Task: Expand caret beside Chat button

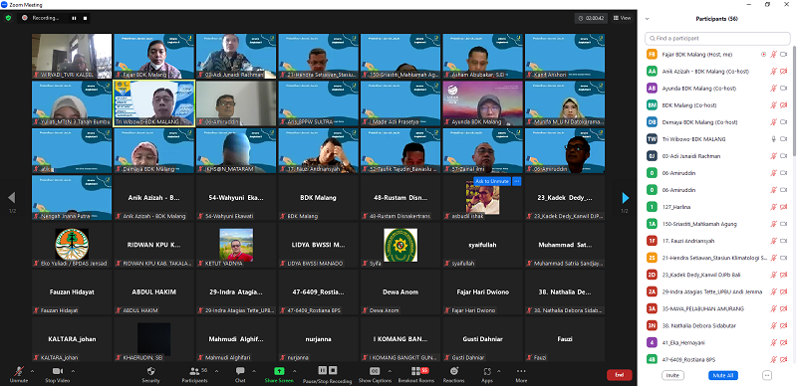Action: 254,371
